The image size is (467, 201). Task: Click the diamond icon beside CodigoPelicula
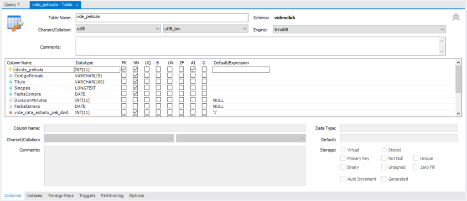point(10,76)
